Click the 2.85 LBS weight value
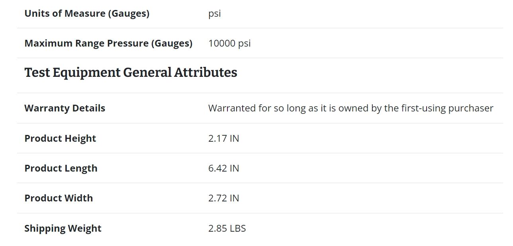Viewport: 513px width, 246px height. pyautogui.click(x=227, y=228)
